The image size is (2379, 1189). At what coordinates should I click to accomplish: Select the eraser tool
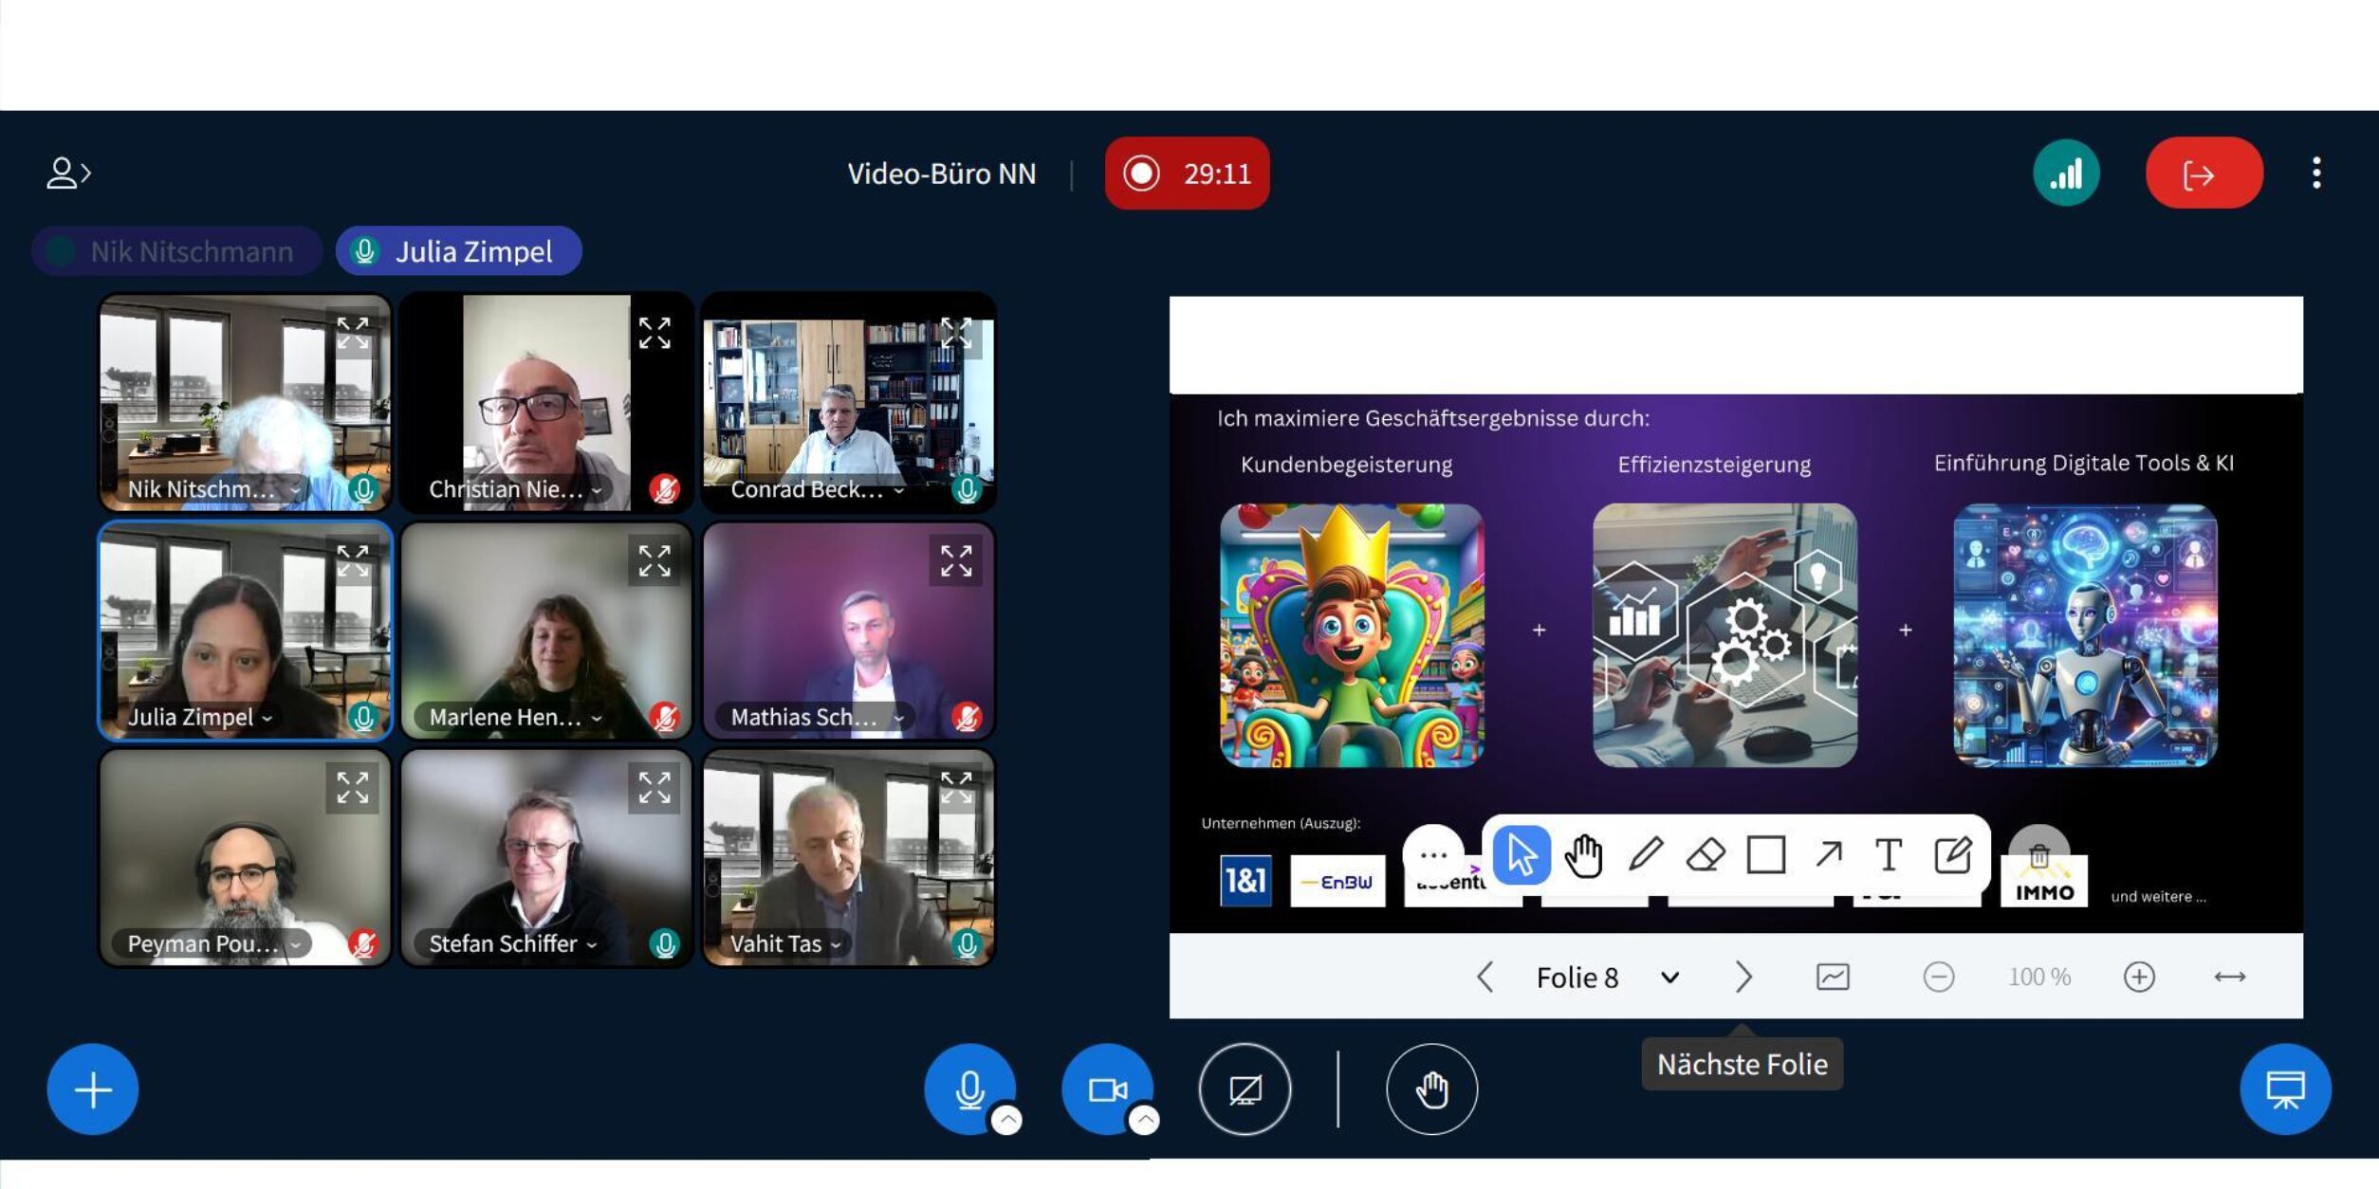[1706, 854]
